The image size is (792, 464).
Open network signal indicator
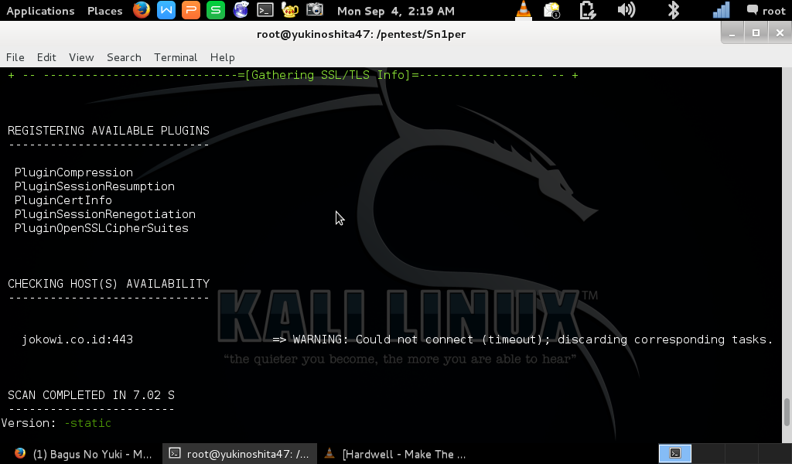722,10
